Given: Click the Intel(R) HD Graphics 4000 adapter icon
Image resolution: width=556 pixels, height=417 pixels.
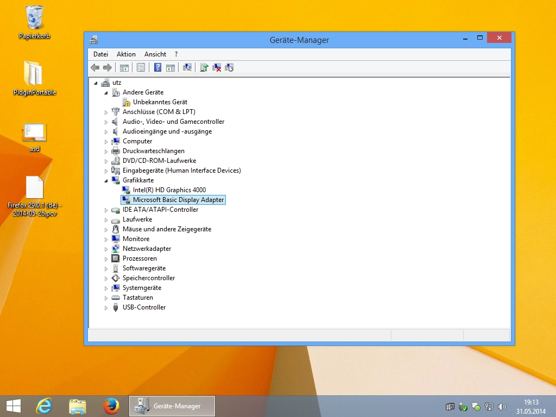Looking at the screenshot, I should 126,190.
